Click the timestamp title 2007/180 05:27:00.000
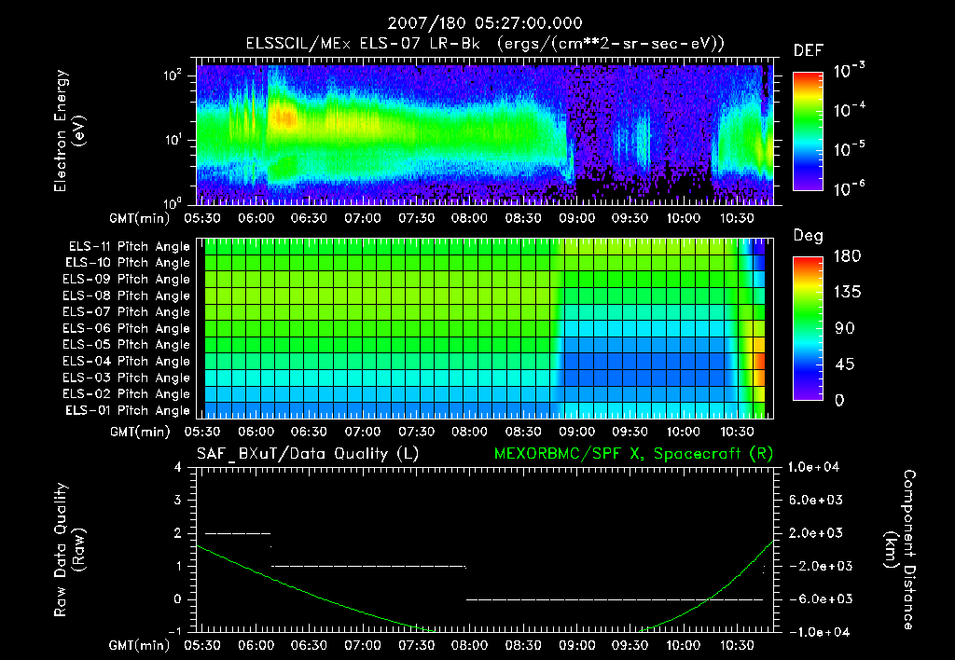The width and height of the screenshot is (955, 660). 485,23
